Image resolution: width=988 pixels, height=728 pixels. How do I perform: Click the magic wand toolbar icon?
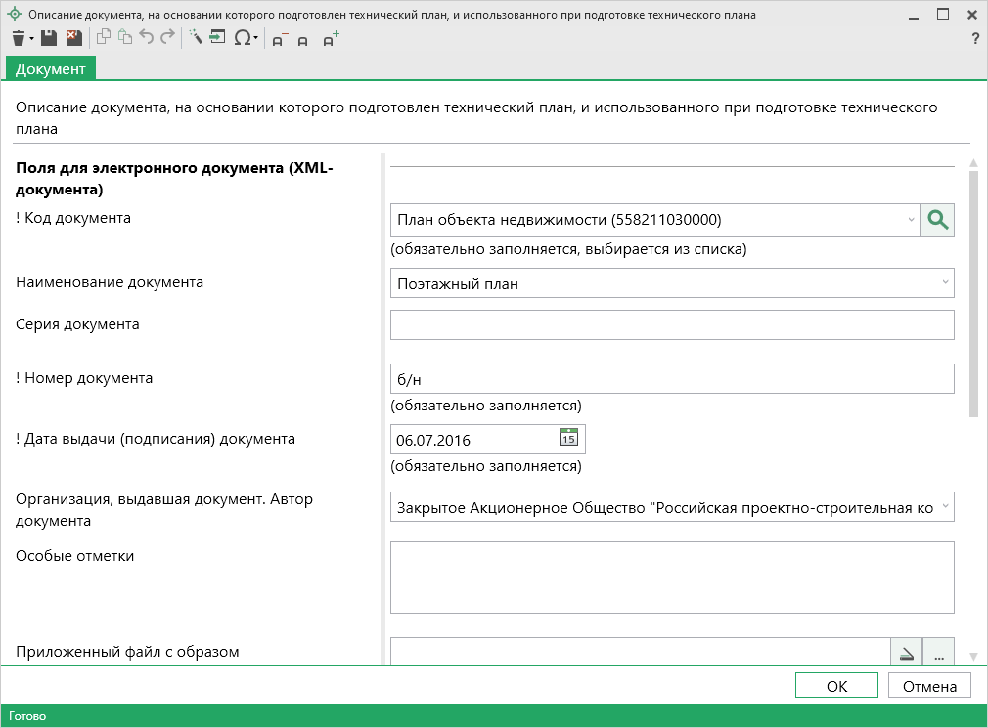(x=195, y=38)
